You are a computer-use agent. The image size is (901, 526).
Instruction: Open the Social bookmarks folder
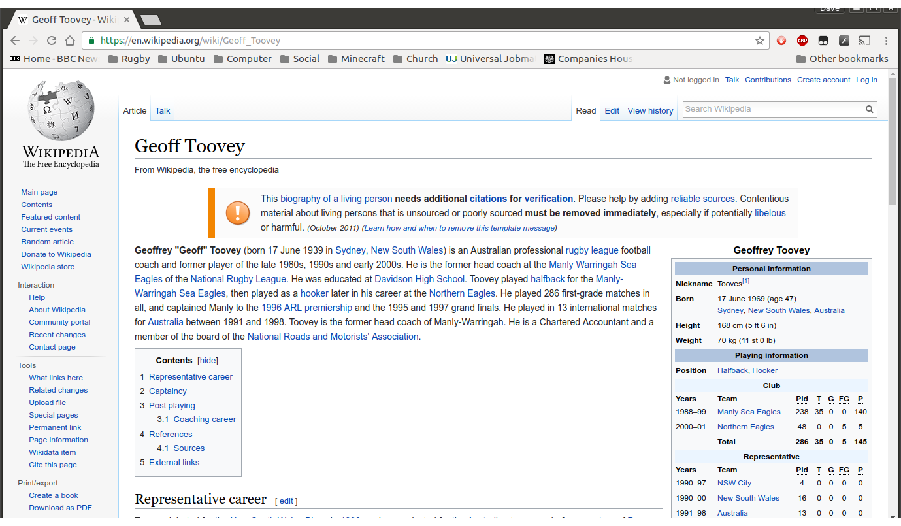[300, 59]
